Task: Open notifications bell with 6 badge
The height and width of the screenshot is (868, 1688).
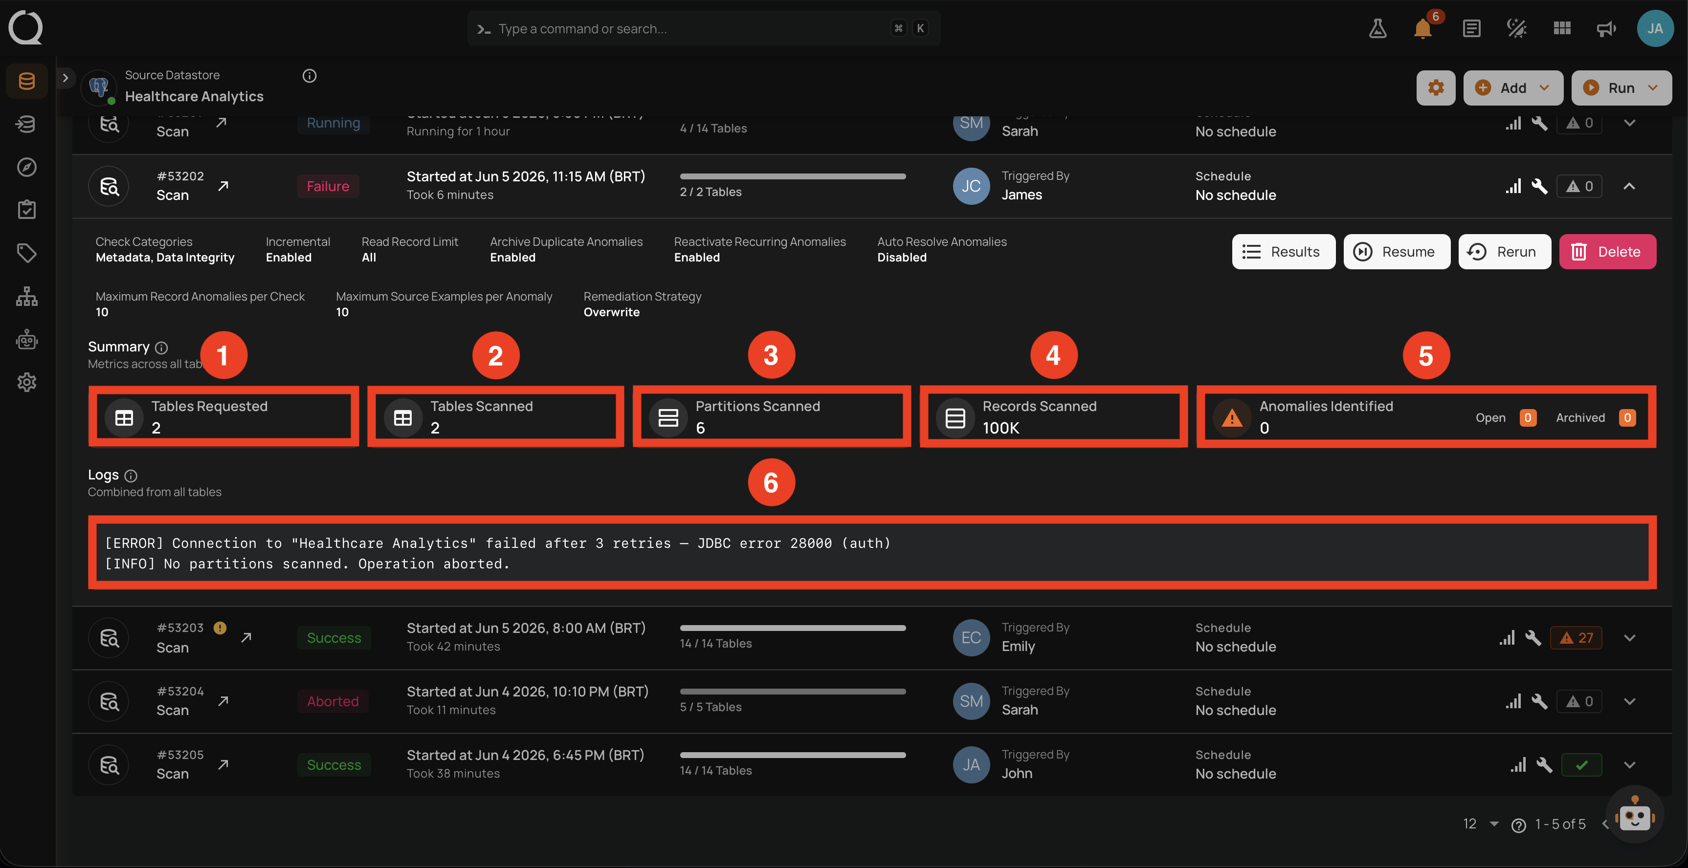Action: pos(1422,28)
